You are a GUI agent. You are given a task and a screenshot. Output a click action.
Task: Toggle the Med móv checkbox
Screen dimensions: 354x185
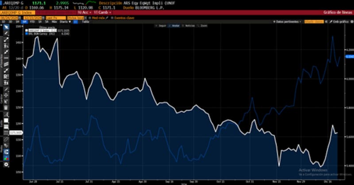tap(90, 17)
